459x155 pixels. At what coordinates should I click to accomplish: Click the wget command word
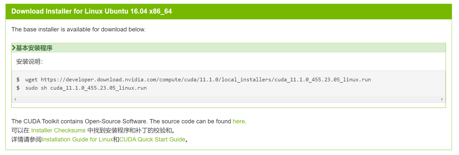point(31,80)
